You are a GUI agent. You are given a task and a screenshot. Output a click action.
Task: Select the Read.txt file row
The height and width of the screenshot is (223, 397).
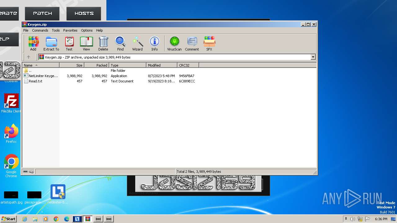(x=33, y=81)
